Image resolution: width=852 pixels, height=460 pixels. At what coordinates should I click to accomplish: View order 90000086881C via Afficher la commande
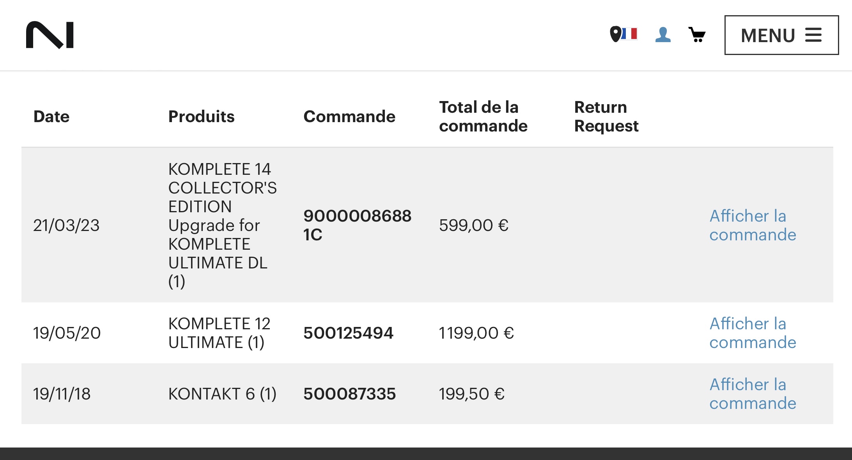coord(753,225)
